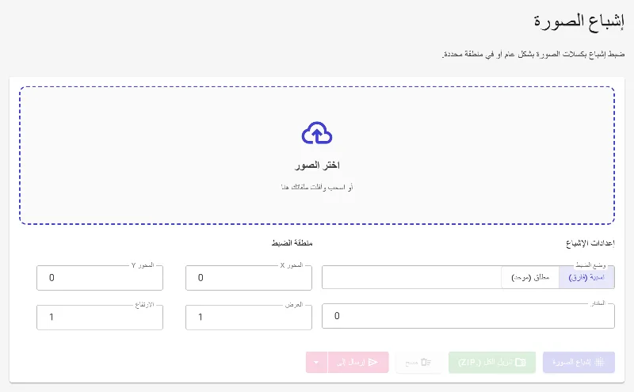Click the purple إشباع الصورة button
This screenshot has height=392, width=634.
pos(579,362)
